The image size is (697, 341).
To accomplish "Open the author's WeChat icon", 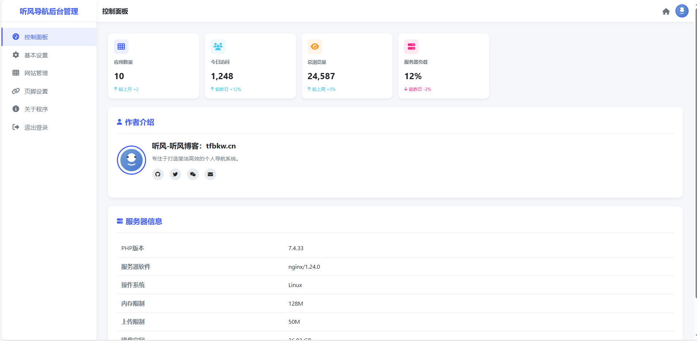I will 193,174.
